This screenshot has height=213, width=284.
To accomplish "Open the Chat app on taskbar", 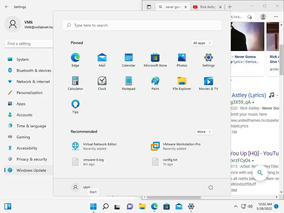I will point(130,206).
